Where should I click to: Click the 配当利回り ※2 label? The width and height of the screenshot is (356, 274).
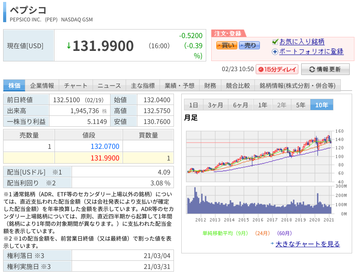31,183
